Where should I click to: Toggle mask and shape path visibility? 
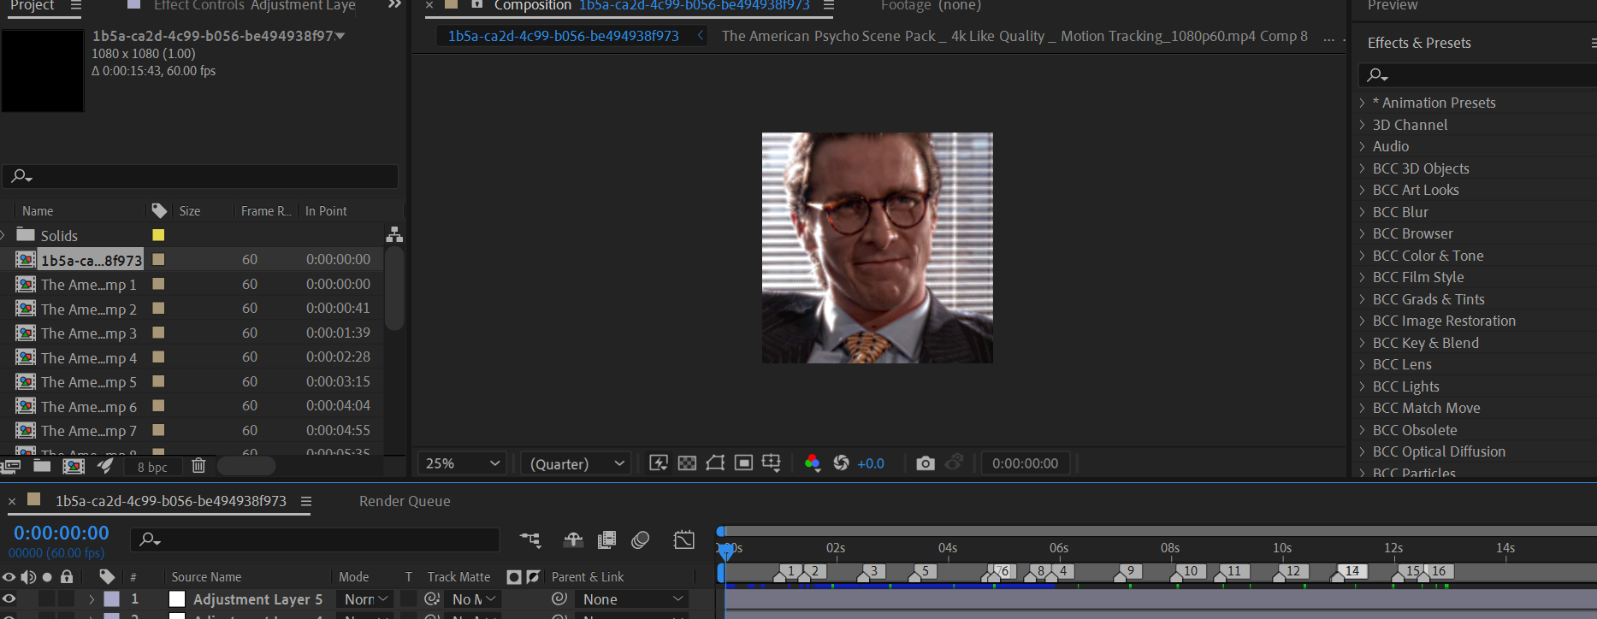pyautogui.click(x=715, y=463)
